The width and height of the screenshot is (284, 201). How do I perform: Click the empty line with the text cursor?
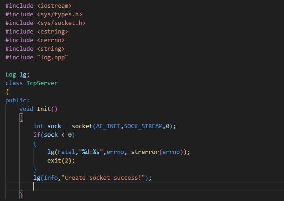click(x=145, y=187)
